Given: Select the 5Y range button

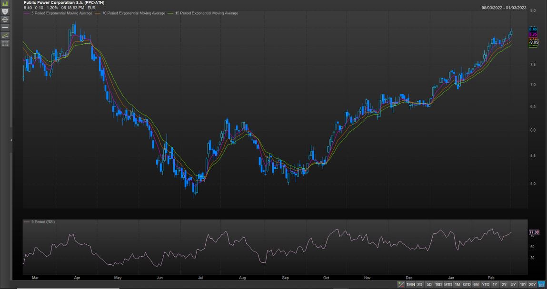Looking at the screenshot, I should click(x=513, y=284).
